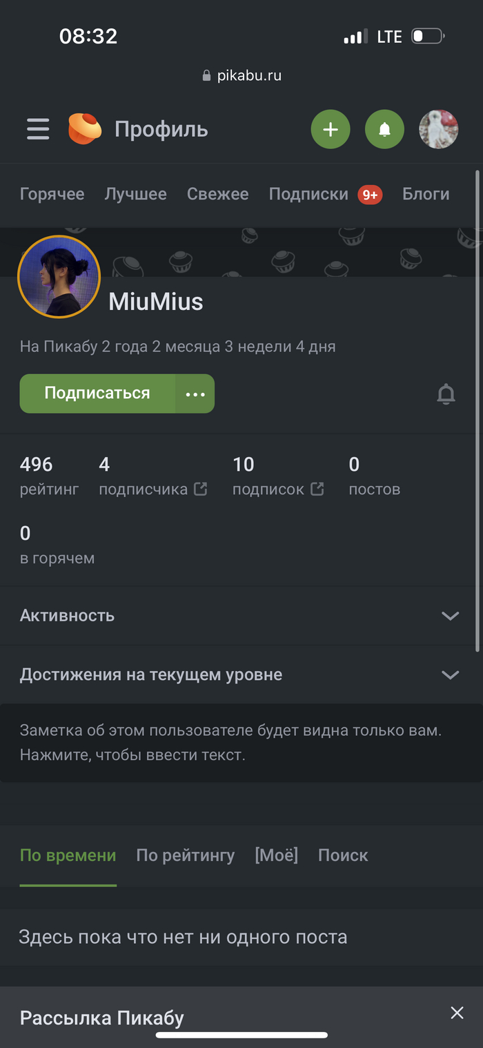Click the user note text field
Image resolution: width=483 pixels, height=1048 pixels.
point(230,742)
